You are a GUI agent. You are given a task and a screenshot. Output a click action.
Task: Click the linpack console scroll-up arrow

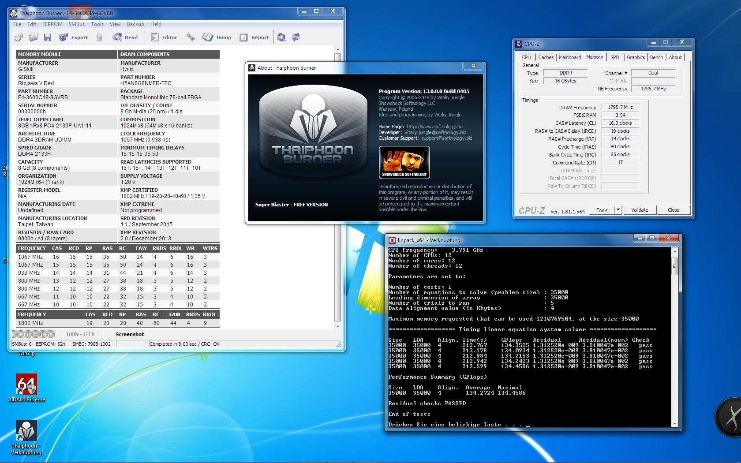(x=674, y=251)
